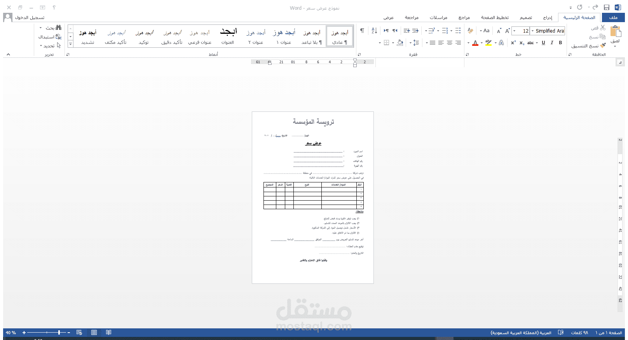Open the Simplified Arabic font name dropdown
Image resolution: width=628 pixels, height=340 pixels.
(x=533, y=31)
